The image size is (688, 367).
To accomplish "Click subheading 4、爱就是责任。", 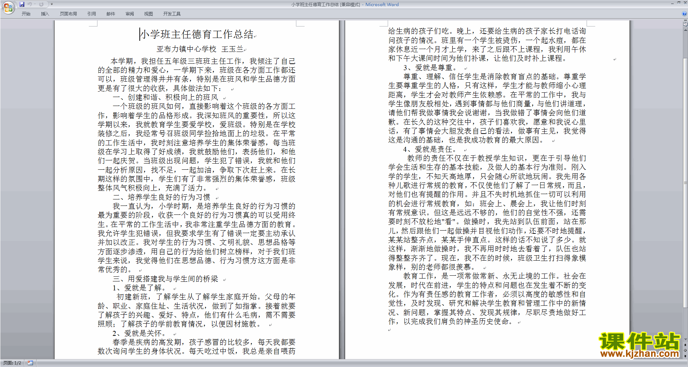I will (430, 149).
